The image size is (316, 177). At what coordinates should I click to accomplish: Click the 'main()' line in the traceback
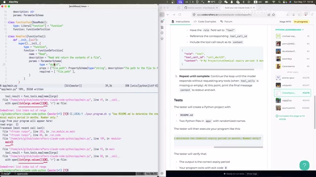click(x=9, y=142)
